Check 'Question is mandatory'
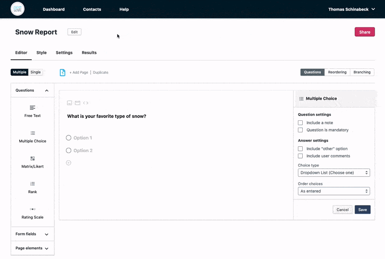 [x=300, y=130]
